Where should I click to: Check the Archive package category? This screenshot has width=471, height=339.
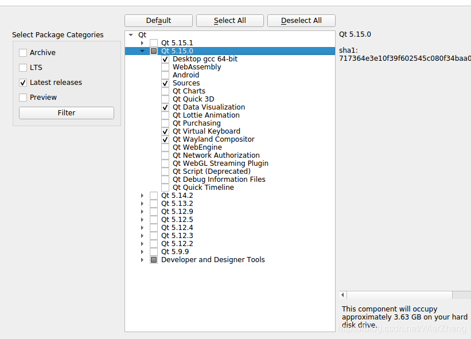(x=22, y=52)
